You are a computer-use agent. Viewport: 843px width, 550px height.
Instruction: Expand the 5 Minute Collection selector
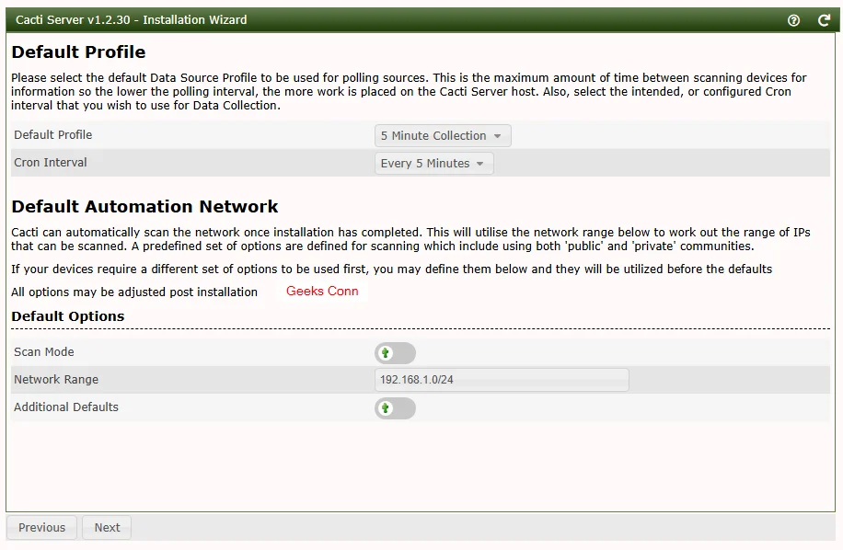point(442,134)
